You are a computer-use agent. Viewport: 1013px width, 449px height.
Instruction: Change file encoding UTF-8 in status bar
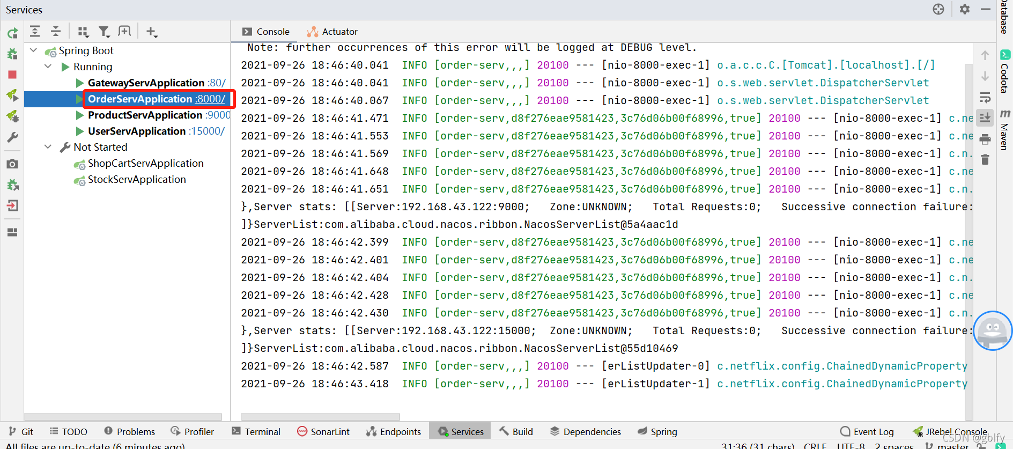click(x=851, y=446)
